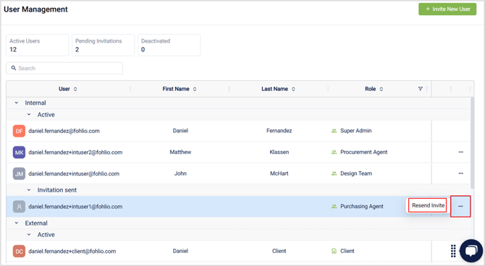
Task: Click the Design Team role icon
Action: pos(334,173)
